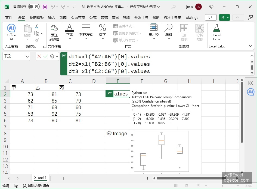This screenshot has height=189, width=257.
Task: Click zoom out minus button
Action: 206,186
